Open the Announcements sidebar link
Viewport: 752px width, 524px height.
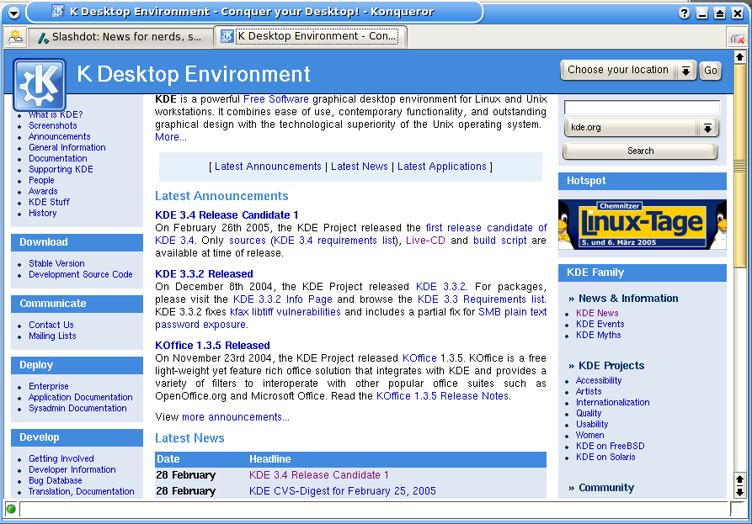point(60,136)
